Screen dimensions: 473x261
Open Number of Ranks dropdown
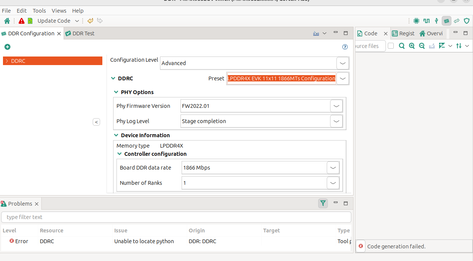[333, 183]
